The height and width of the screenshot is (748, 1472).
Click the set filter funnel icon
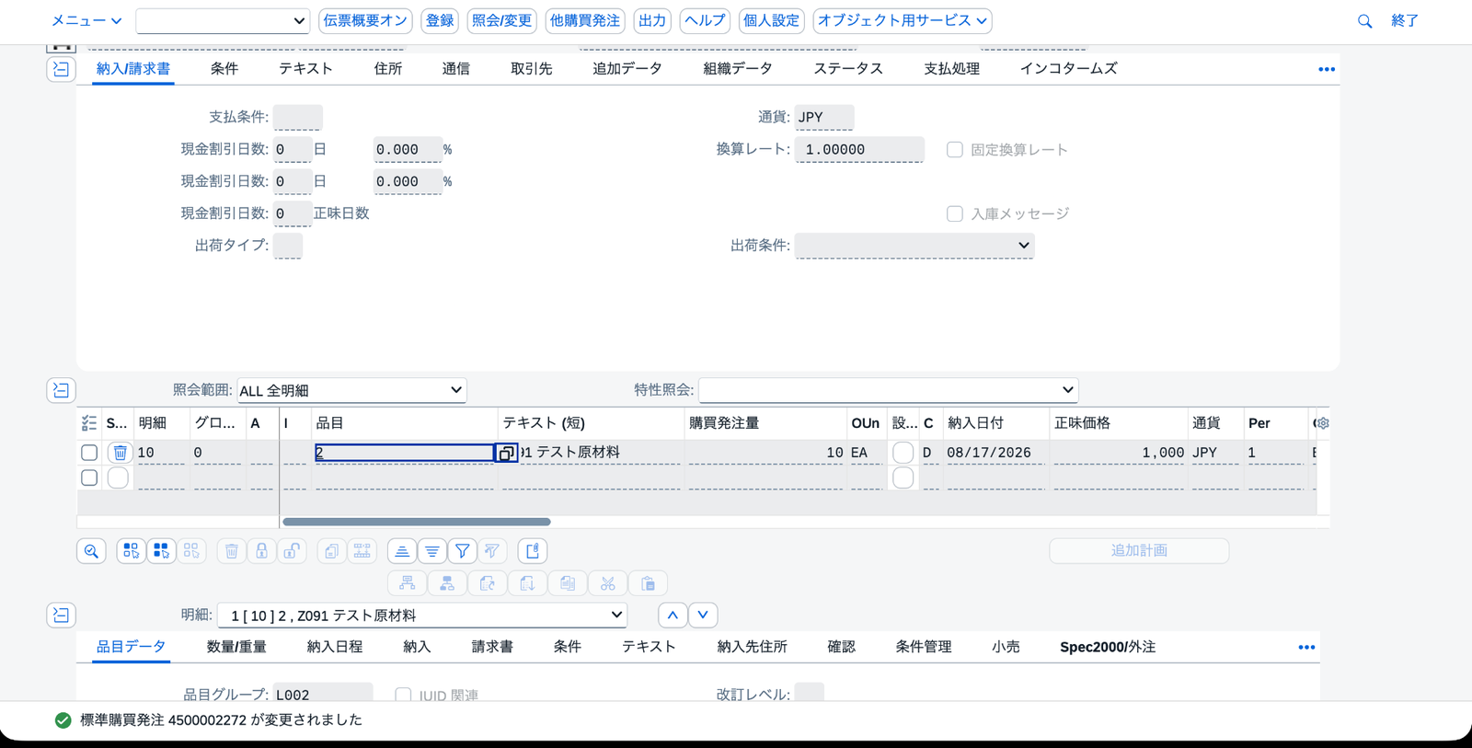tap(462, 551)
